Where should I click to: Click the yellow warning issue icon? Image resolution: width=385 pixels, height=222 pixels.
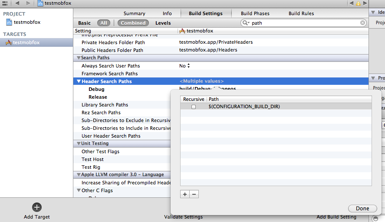[x=358, y=3]
